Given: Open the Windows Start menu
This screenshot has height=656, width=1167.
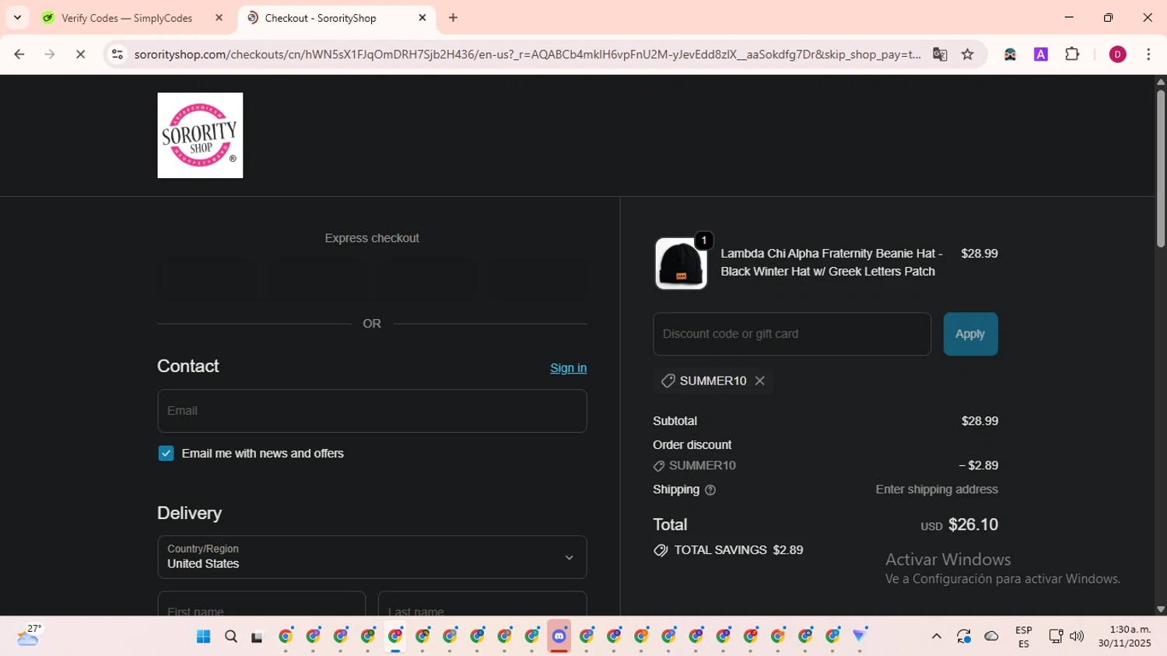Looking at the screenshot, I should (x=203, y=637).
